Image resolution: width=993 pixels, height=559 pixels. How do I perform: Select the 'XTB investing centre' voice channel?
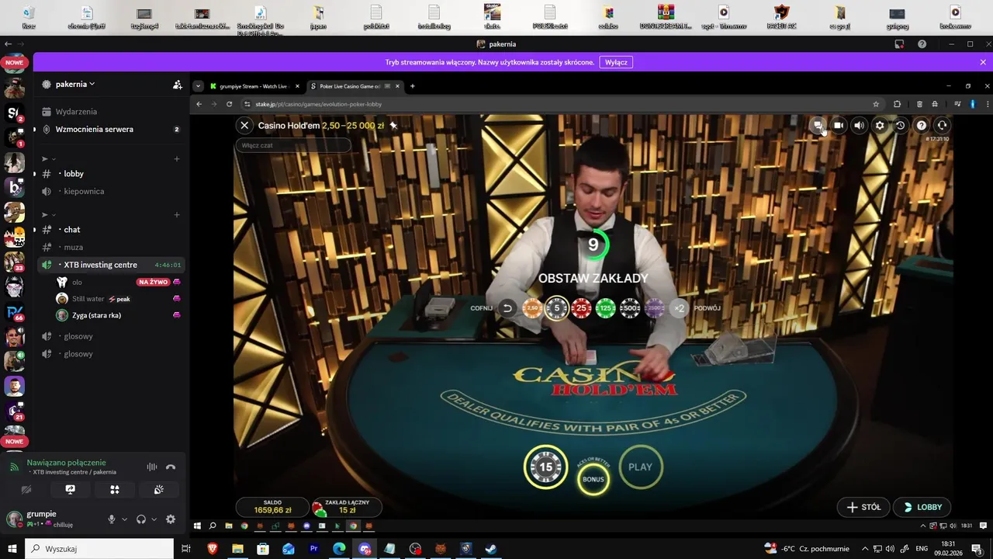(110, 265)
